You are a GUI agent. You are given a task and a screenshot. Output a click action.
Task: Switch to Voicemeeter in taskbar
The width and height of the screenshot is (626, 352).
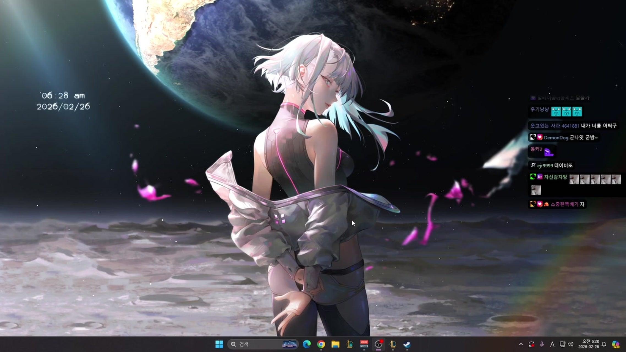coord(364,344)
